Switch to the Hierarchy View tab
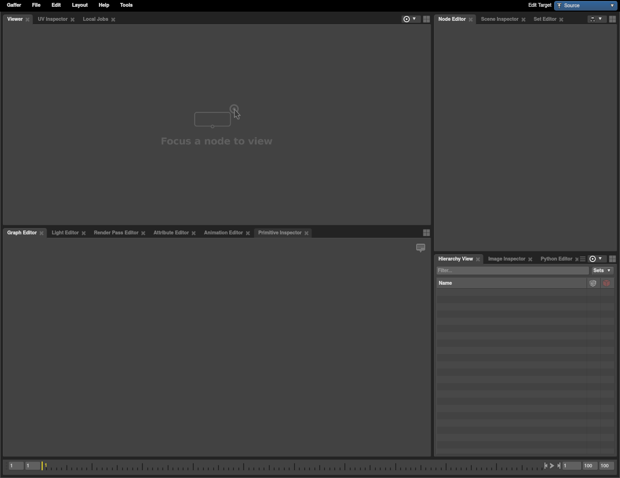 click(x=455, y=259)
